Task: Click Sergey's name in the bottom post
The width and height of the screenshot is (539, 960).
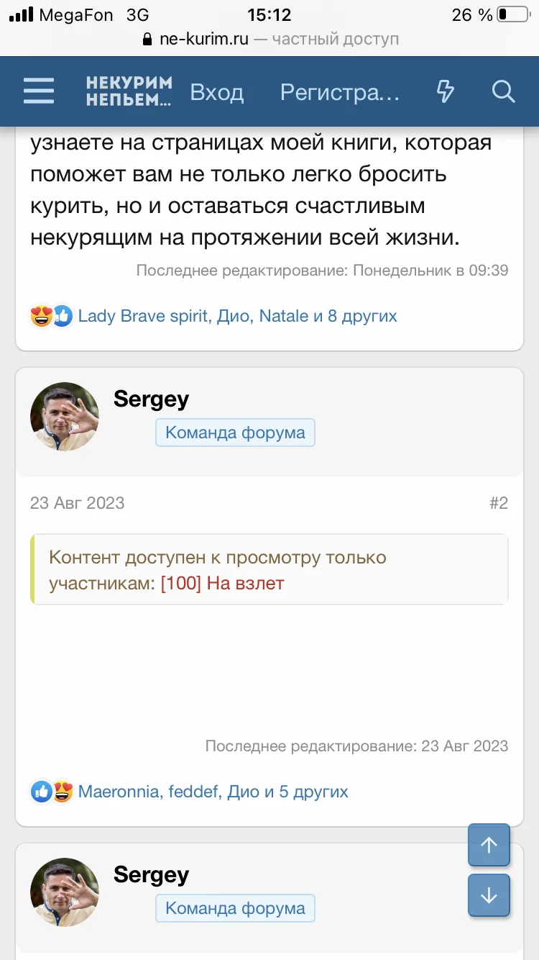Action: (151, 874)
